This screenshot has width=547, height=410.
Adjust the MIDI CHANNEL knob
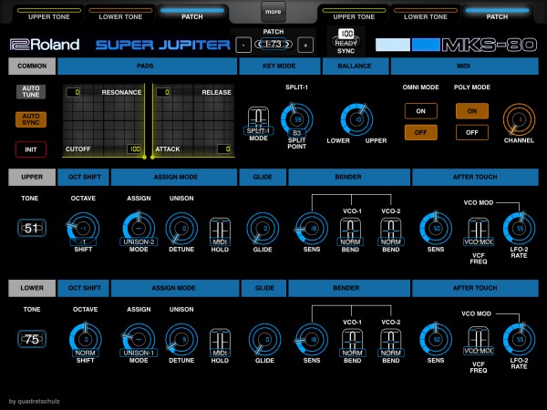point(519,119)
